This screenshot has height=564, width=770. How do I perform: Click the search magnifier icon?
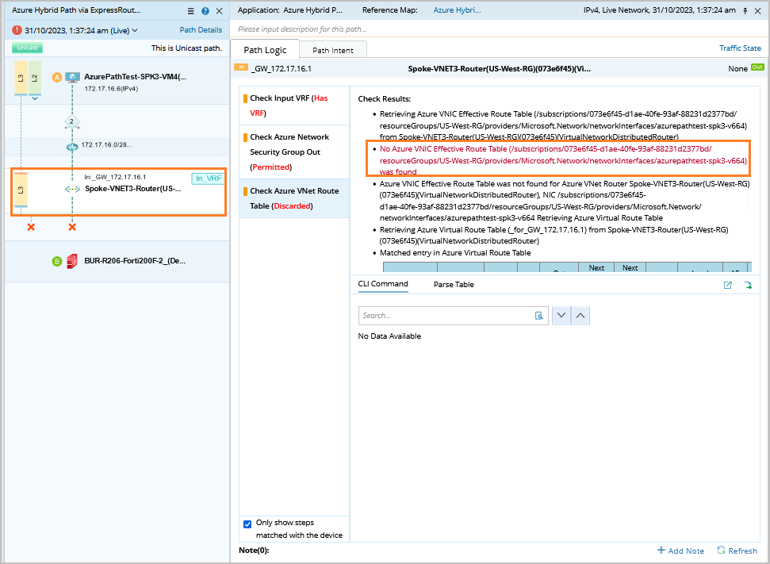(538, 316)
